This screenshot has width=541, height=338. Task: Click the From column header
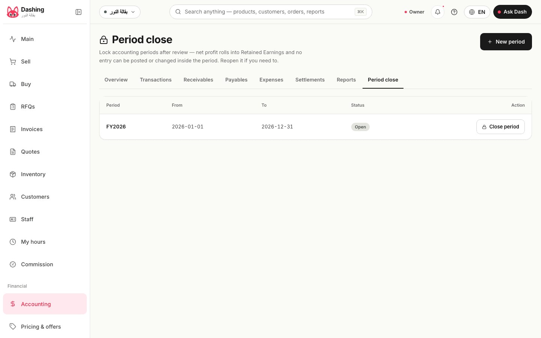click(x=177, y=105)
